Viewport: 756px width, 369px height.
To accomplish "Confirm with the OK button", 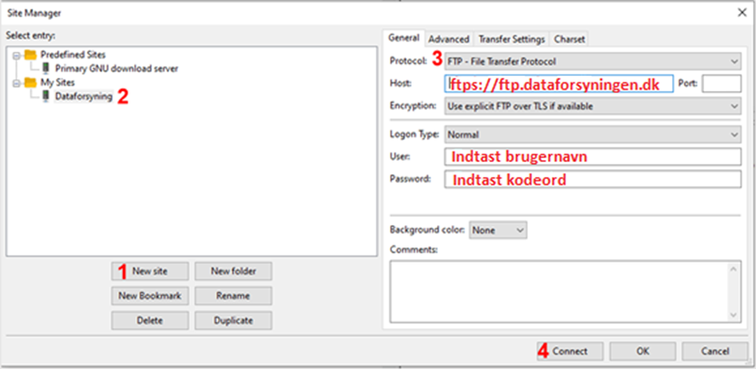I will [643, 351].
